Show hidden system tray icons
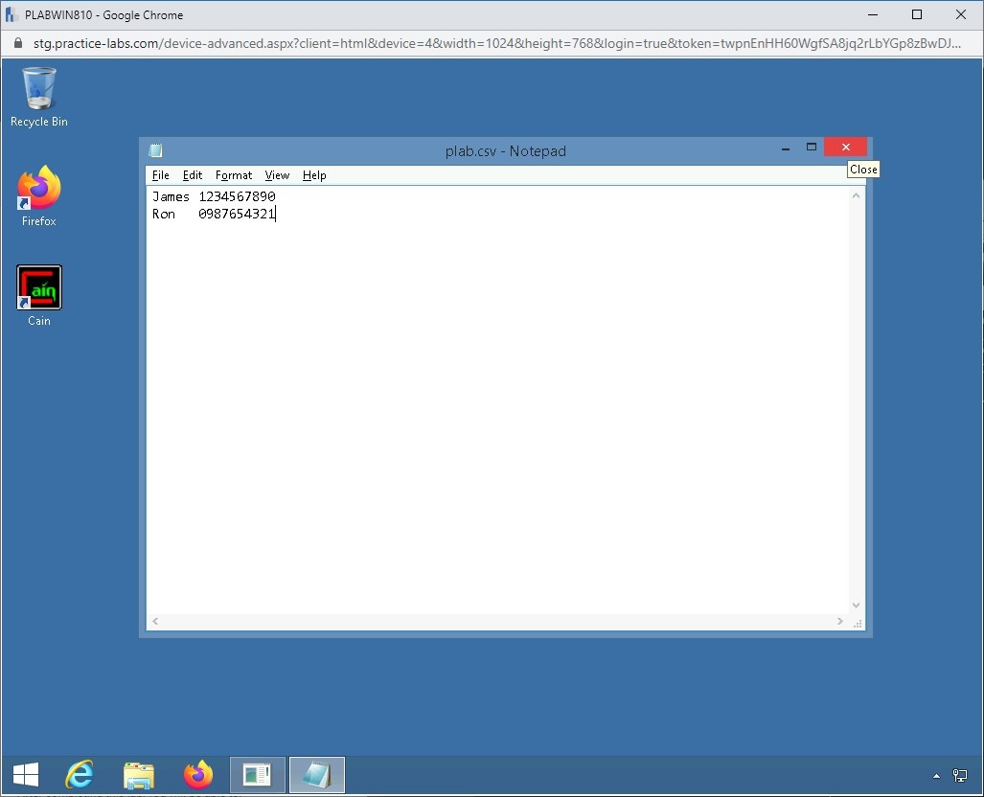Screen dimensions: 984x797 click(x=936, y=775)
